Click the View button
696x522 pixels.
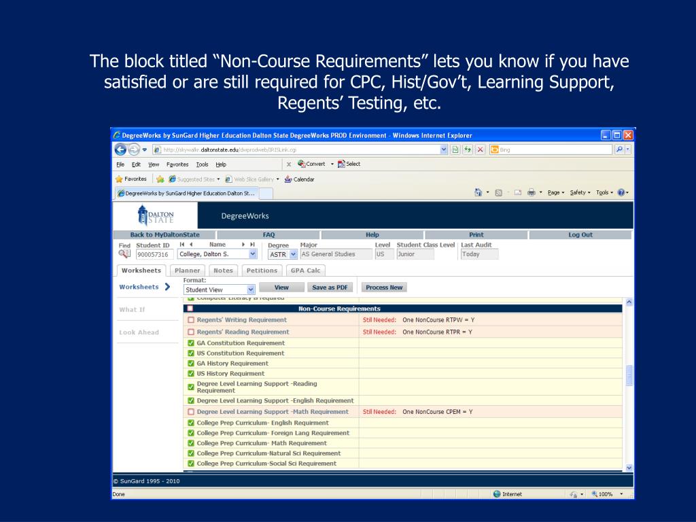281,288
